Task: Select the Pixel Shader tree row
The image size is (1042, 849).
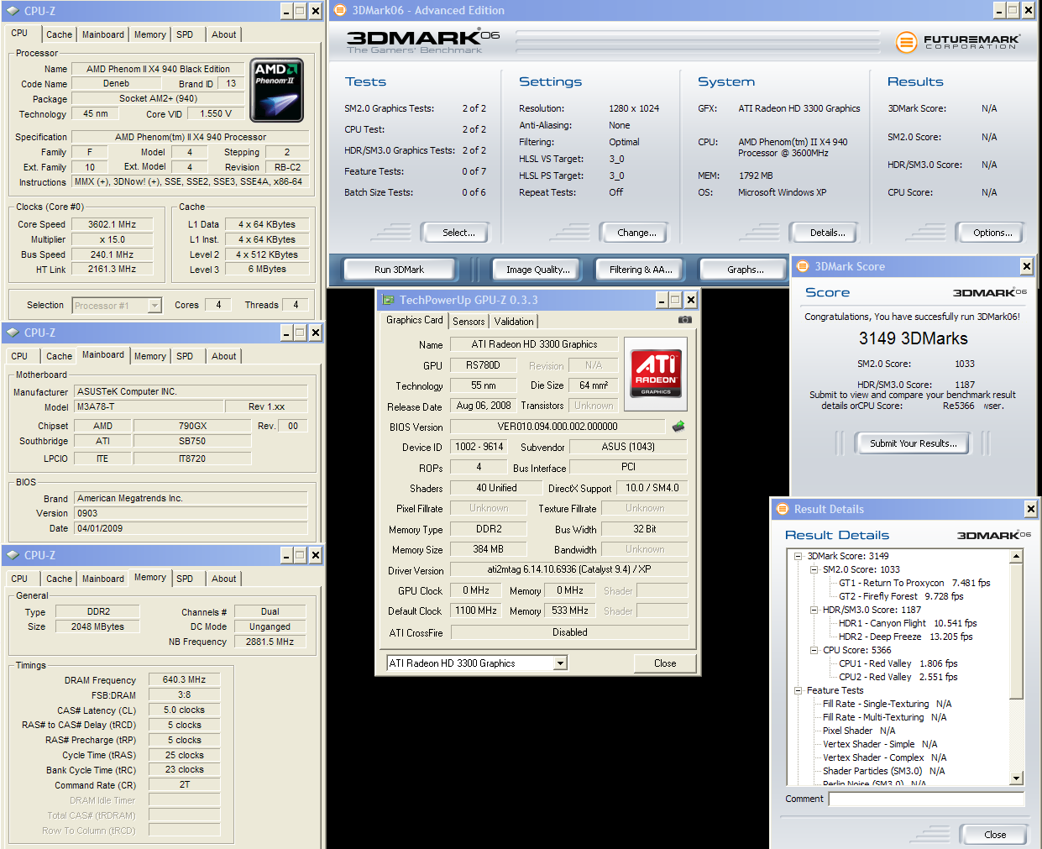Action: coord(859,731)
